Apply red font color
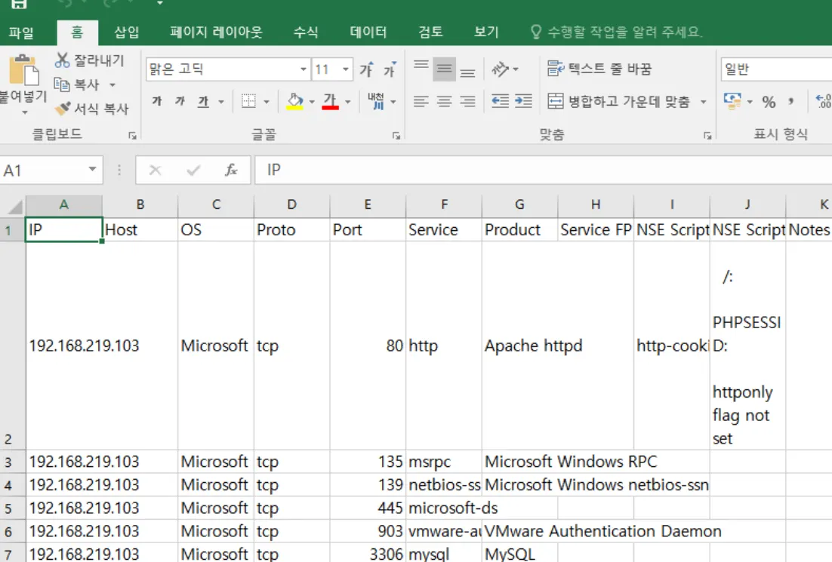Screen dimensions: 832x562 point(330,101)
